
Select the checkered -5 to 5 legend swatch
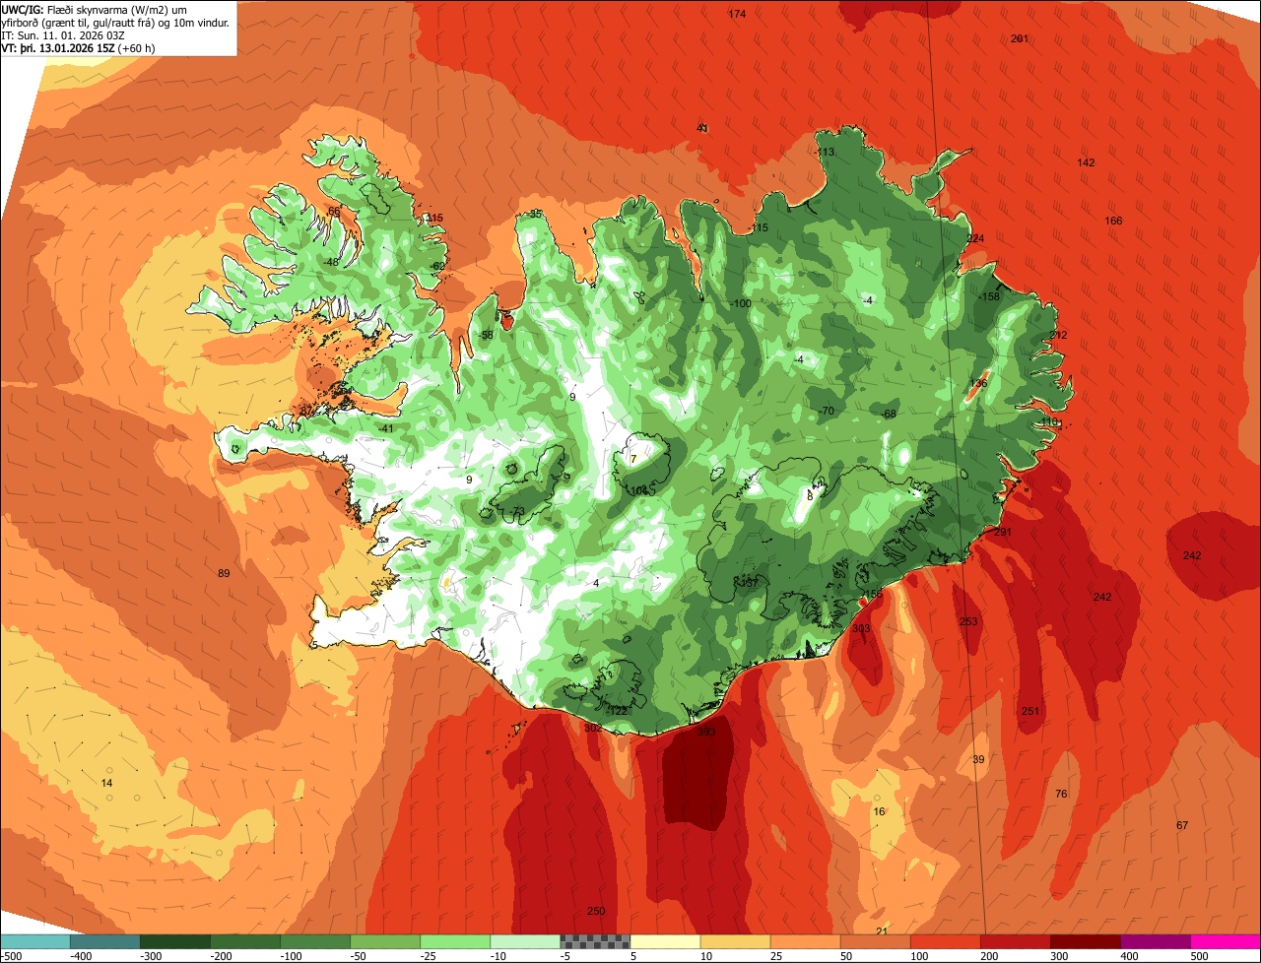coord(595,941)
